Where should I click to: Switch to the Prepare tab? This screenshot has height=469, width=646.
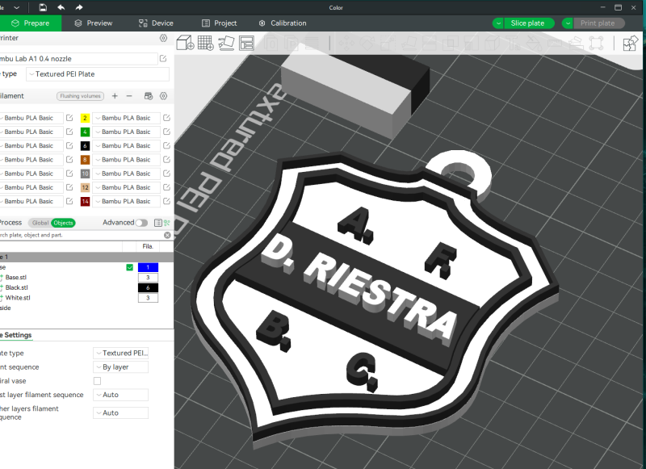[31, 23]
